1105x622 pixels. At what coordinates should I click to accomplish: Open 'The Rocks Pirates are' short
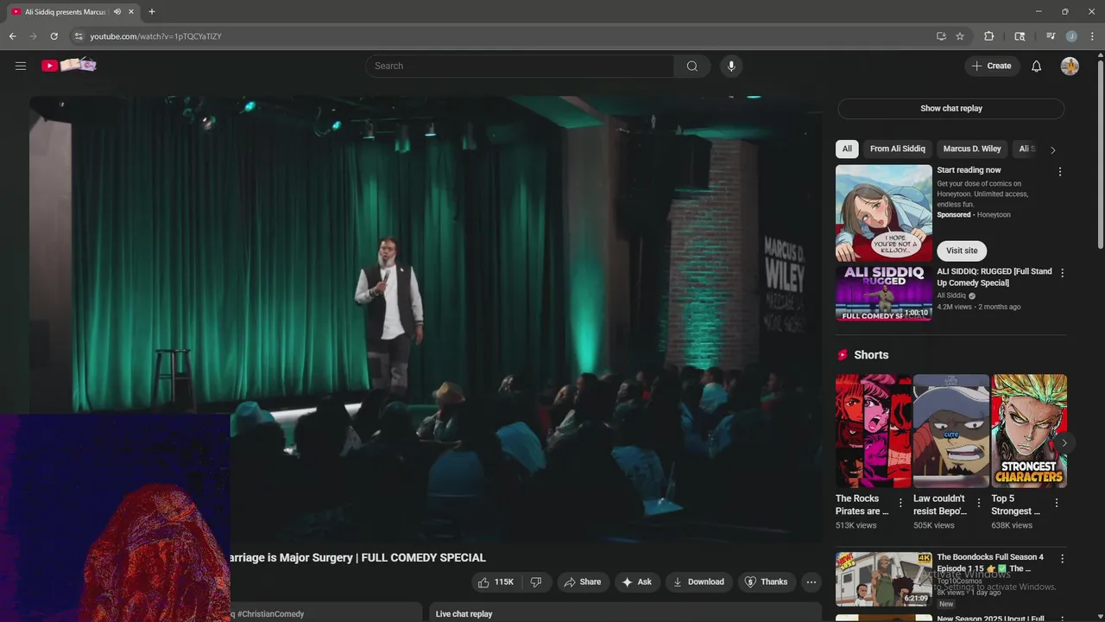click(874, 431)
